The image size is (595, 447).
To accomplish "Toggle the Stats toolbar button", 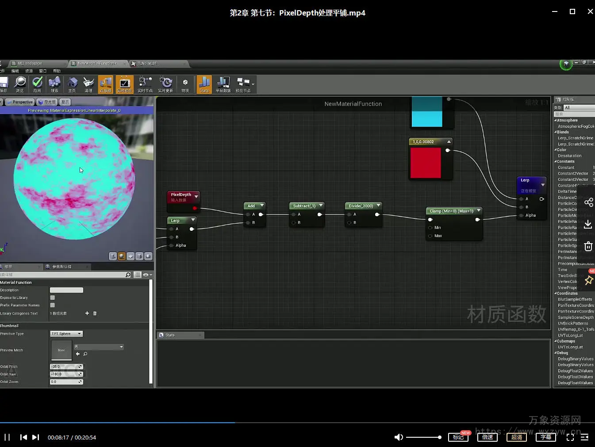I will pos(204,84).
